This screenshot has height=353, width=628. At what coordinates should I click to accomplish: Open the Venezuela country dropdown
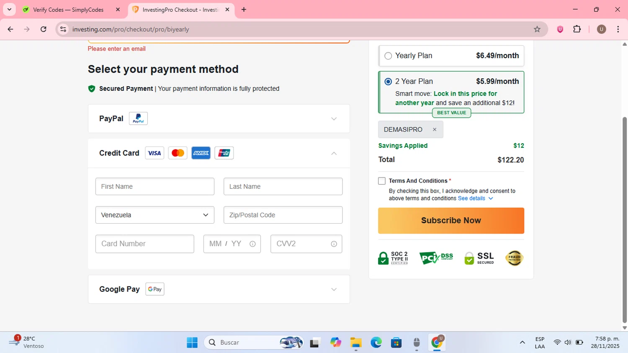[155, 215]
